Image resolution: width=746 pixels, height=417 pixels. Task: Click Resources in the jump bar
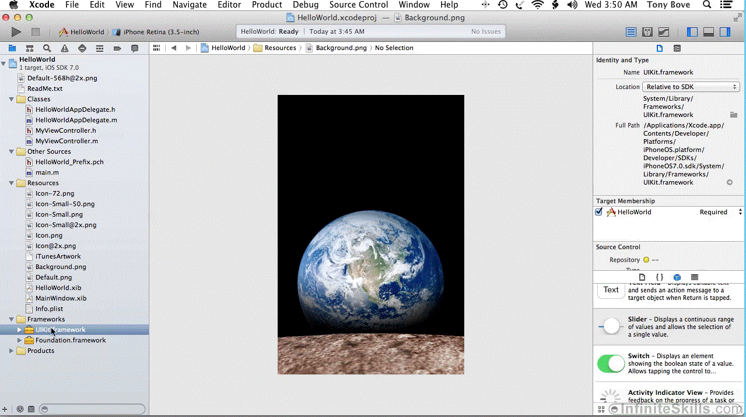(275, 48)
